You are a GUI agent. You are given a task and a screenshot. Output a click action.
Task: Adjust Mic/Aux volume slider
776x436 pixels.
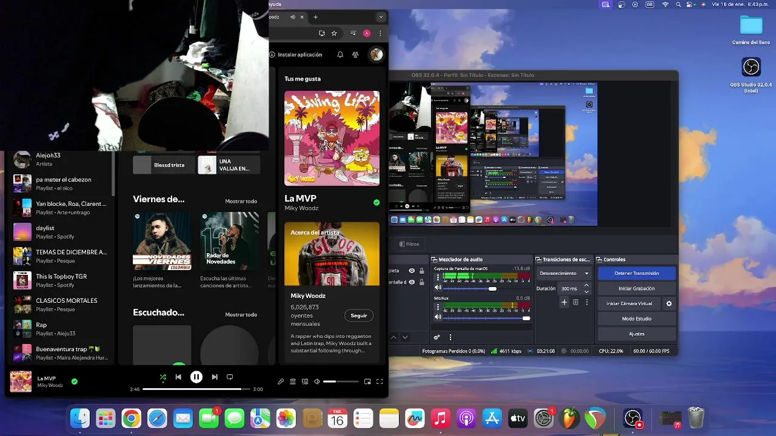coord(487,318)
